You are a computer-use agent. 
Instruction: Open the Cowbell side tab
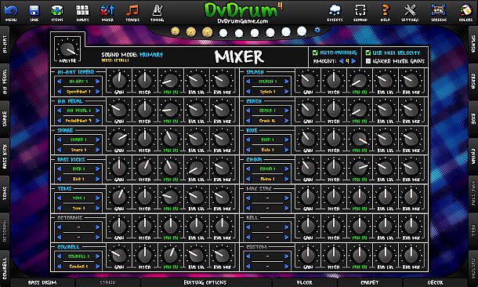[x=5, y=268]
